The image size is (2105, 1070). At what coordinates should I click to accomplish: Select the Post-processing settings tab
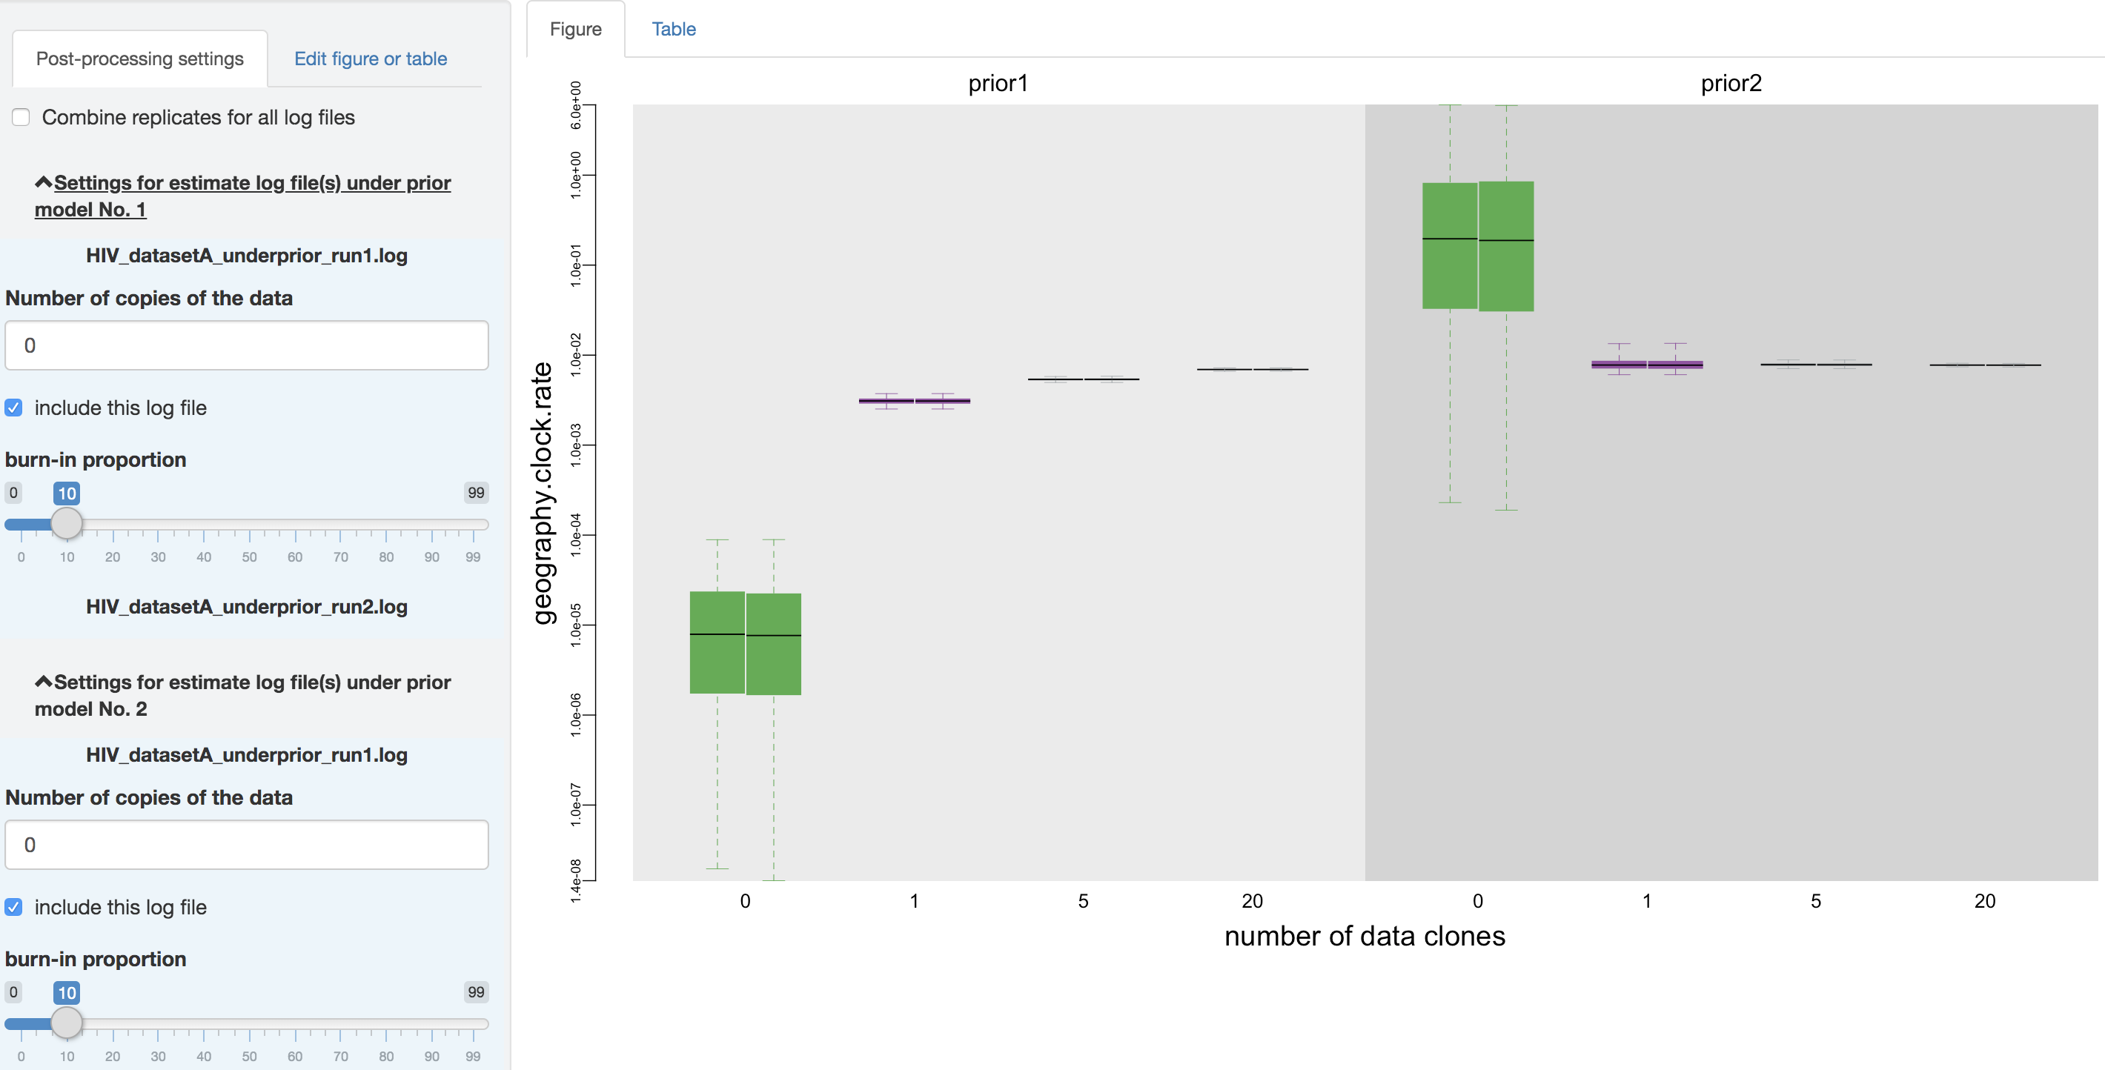point(140,59)
